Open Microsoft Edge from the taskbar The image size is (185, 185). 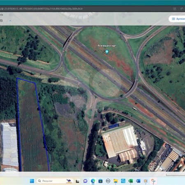tap(93, 181)
